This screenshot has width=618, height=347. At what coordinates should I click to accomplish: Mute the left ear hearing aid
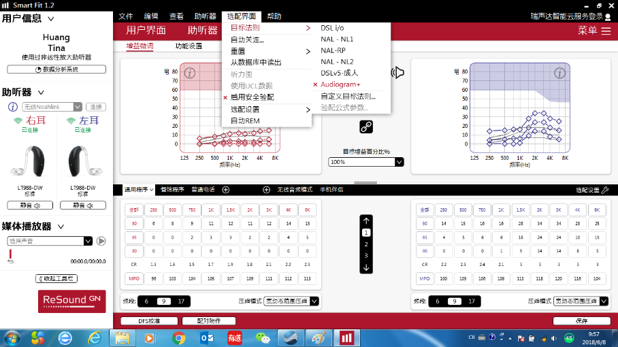click(83, 205)
